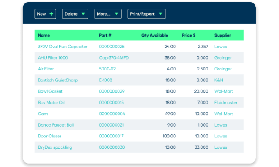Open the Bostitch QuietSharp record
The height and width of the screenshot is (167, 279).
58,80
